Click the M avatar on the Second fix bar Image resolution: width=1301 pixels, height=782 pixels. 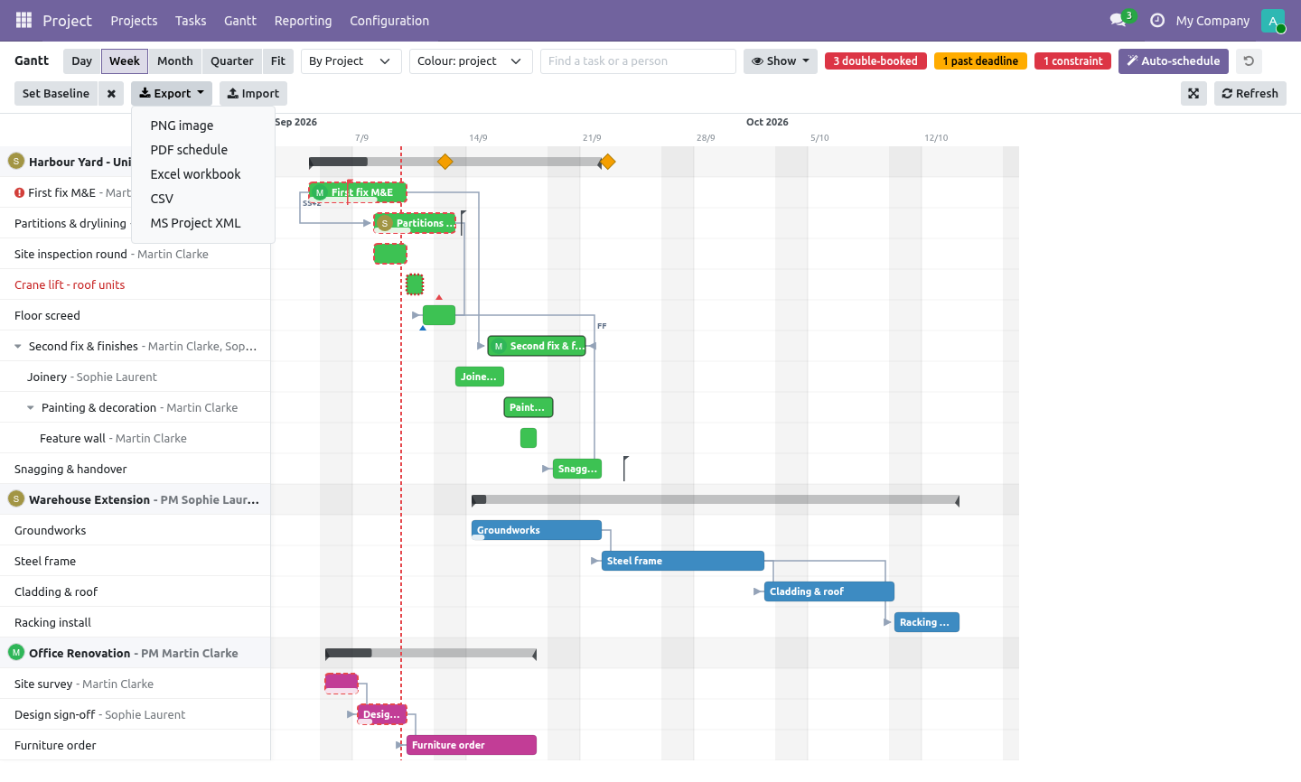499,346
